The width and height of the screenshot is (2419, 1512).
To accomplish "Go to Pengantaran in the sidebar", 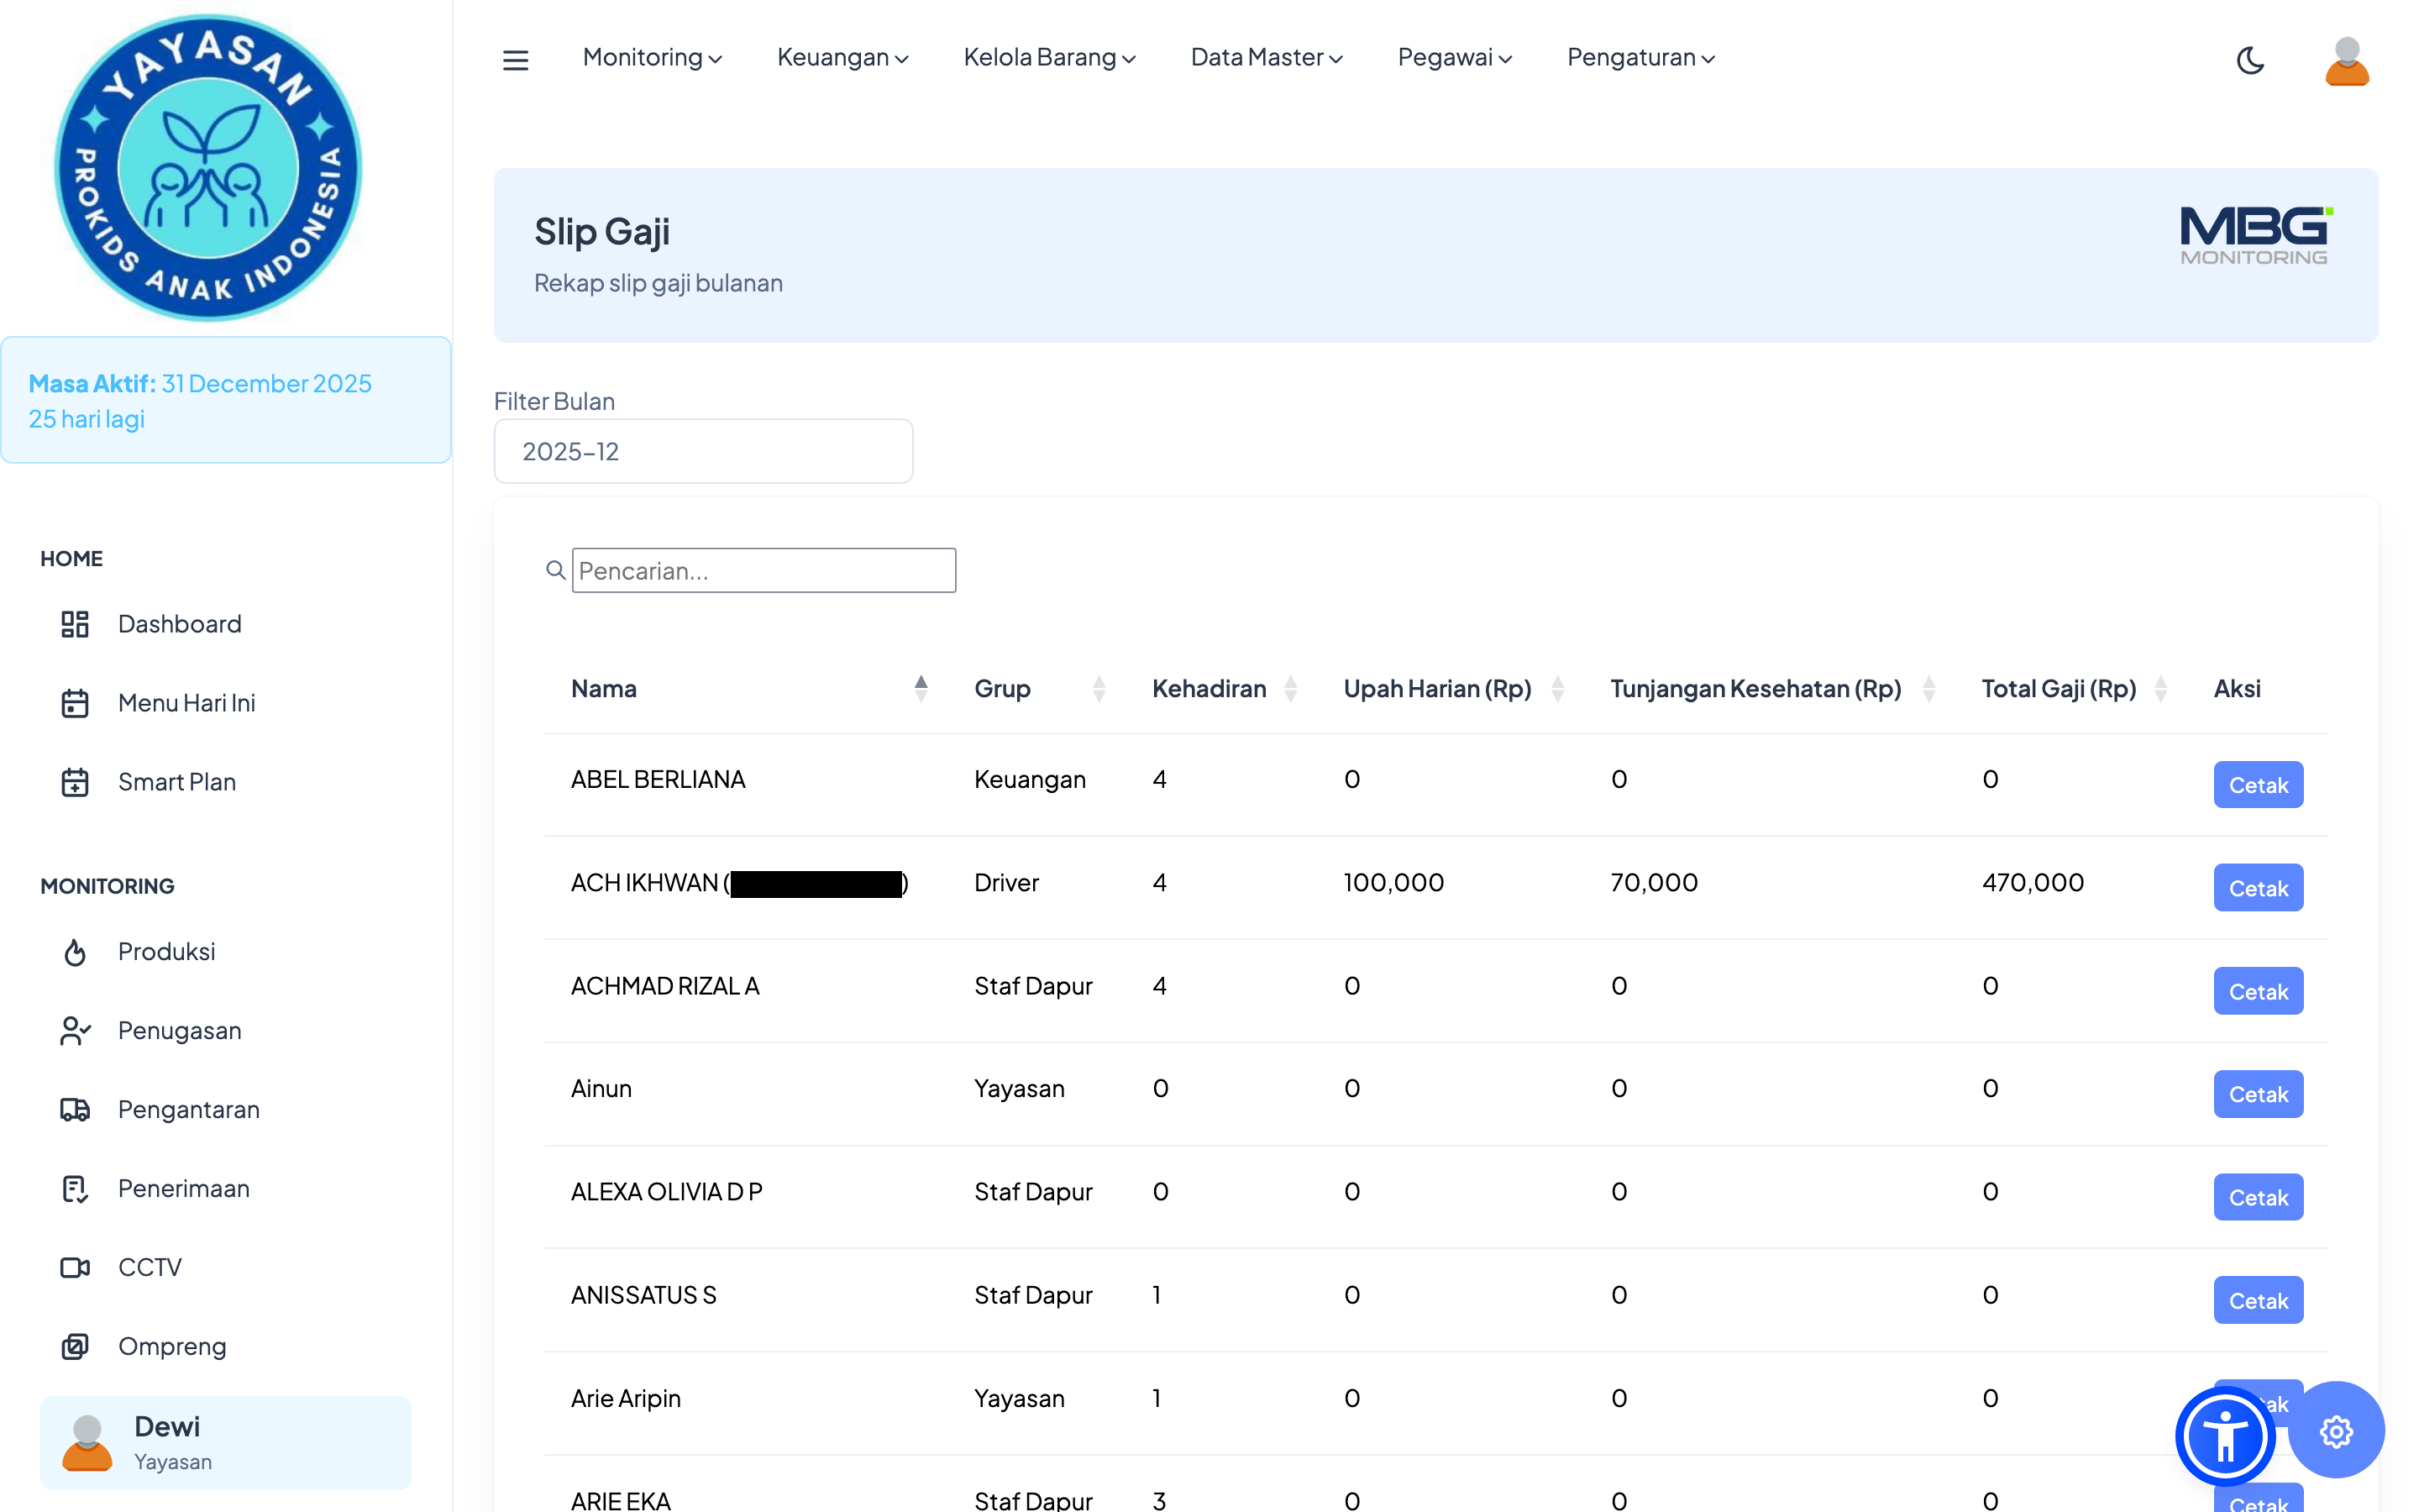I will coord(188,1109).
